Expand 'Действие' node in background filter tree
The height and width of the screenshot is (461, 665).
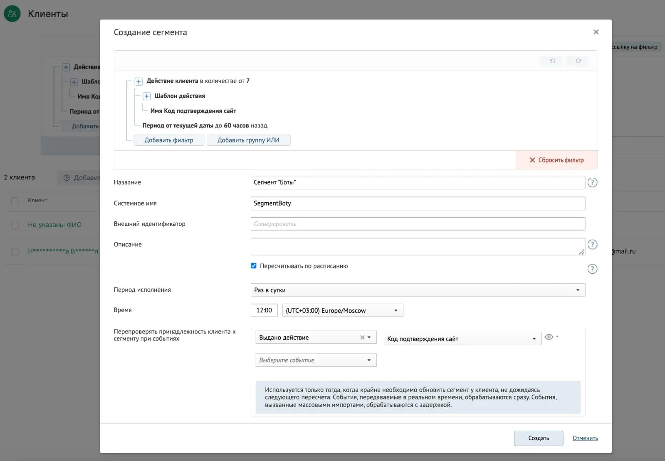pyautogui.click(x=66, y=67)
